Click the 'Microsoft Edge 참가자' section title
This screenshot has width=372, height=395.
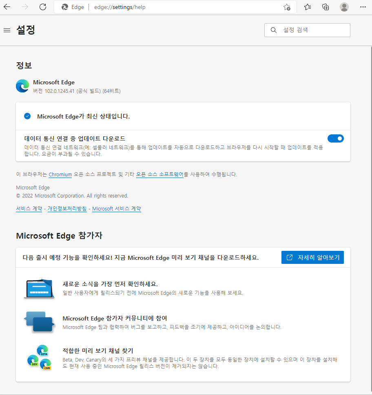coord(59,236)
